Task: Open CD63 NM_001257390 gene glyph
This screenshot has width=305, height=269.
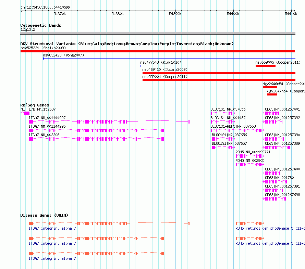Action: pos(273,139)
